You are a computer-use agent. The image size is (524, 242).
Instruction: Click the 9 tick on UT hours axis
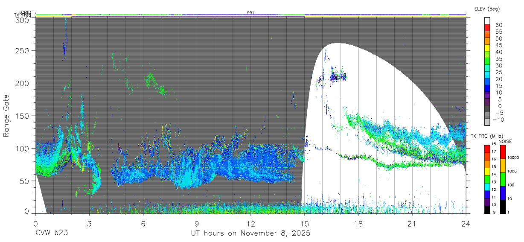197,224
